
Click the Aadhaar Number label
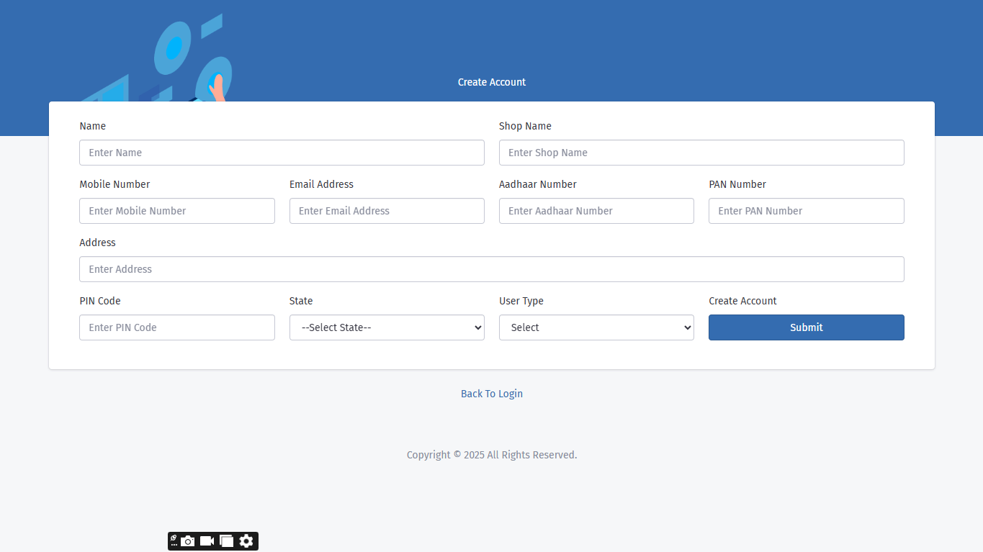tap(538, 184)
